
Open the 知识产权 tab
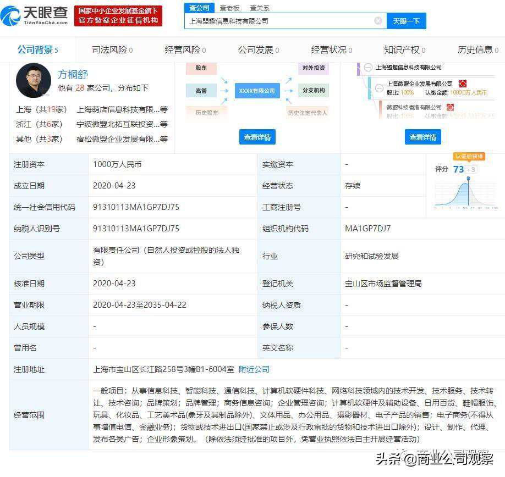404,50
